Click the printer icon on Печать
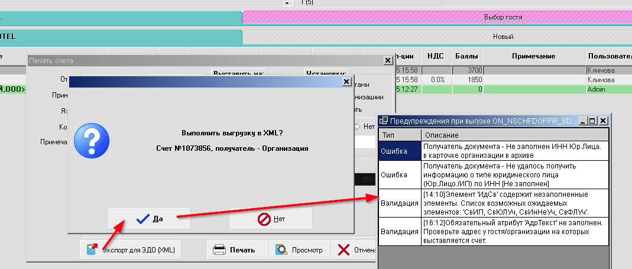Screen dimensions: 632x269 tap(219, 249)
